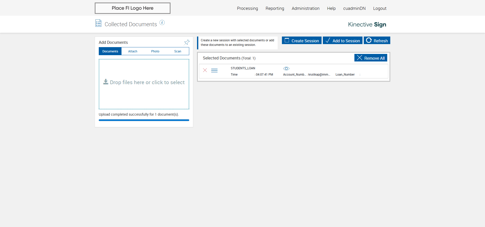Click the Collected Documents list icon
The height and width of the screenshot is (227, 485).
point(98,23)
